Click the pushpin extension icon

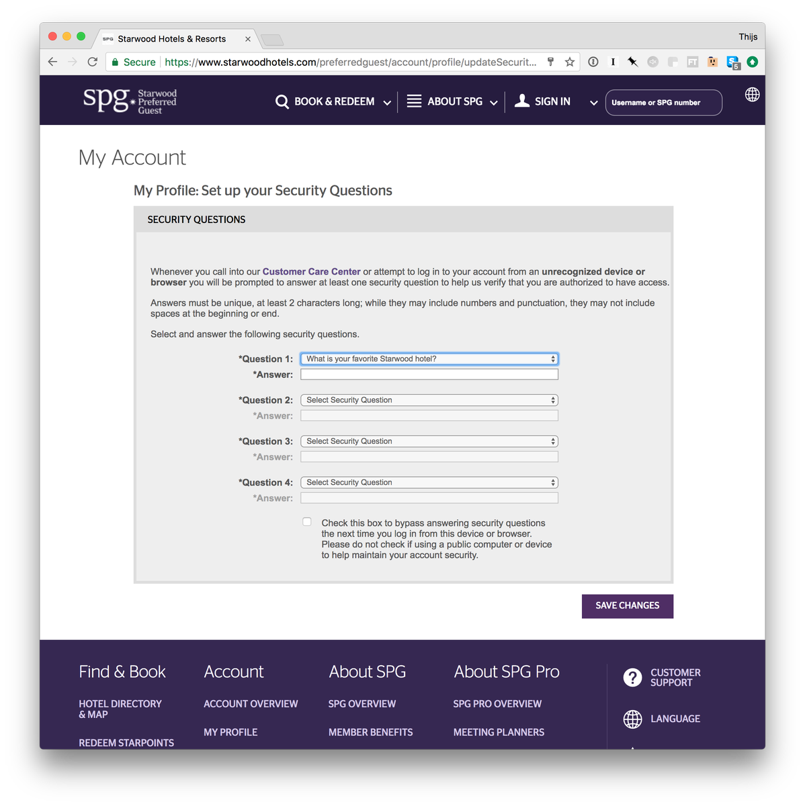pos(632,62)
